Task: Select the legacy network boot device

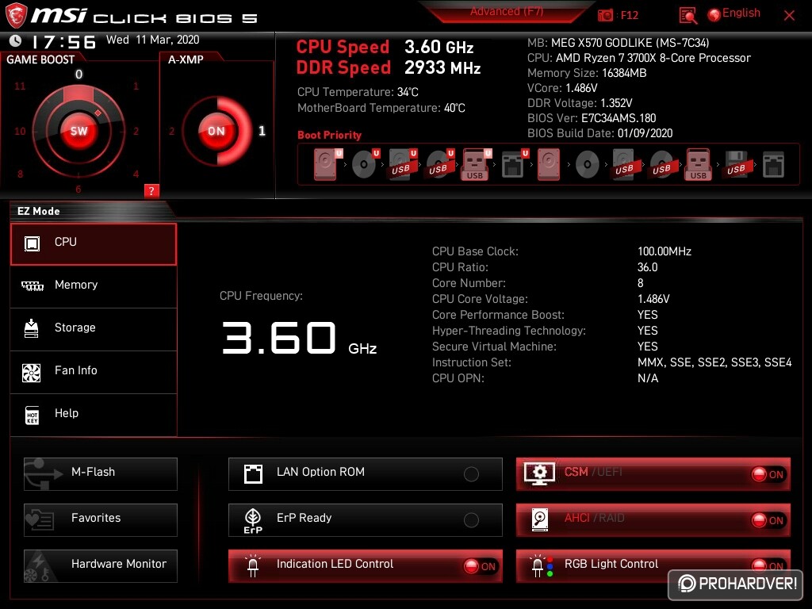Action: coord(774,165)
